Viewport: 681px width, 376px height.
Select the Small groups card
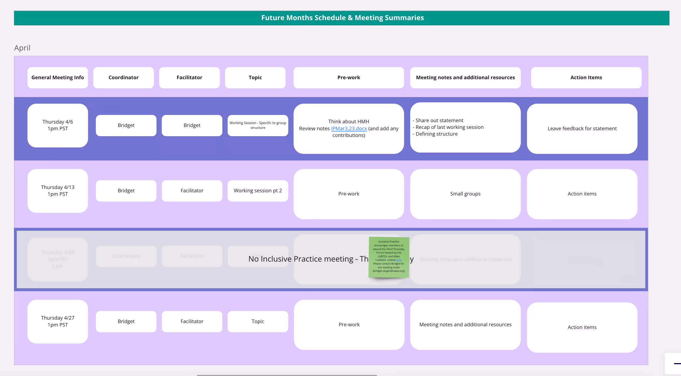pyautogui.click(x=465, y=194)
